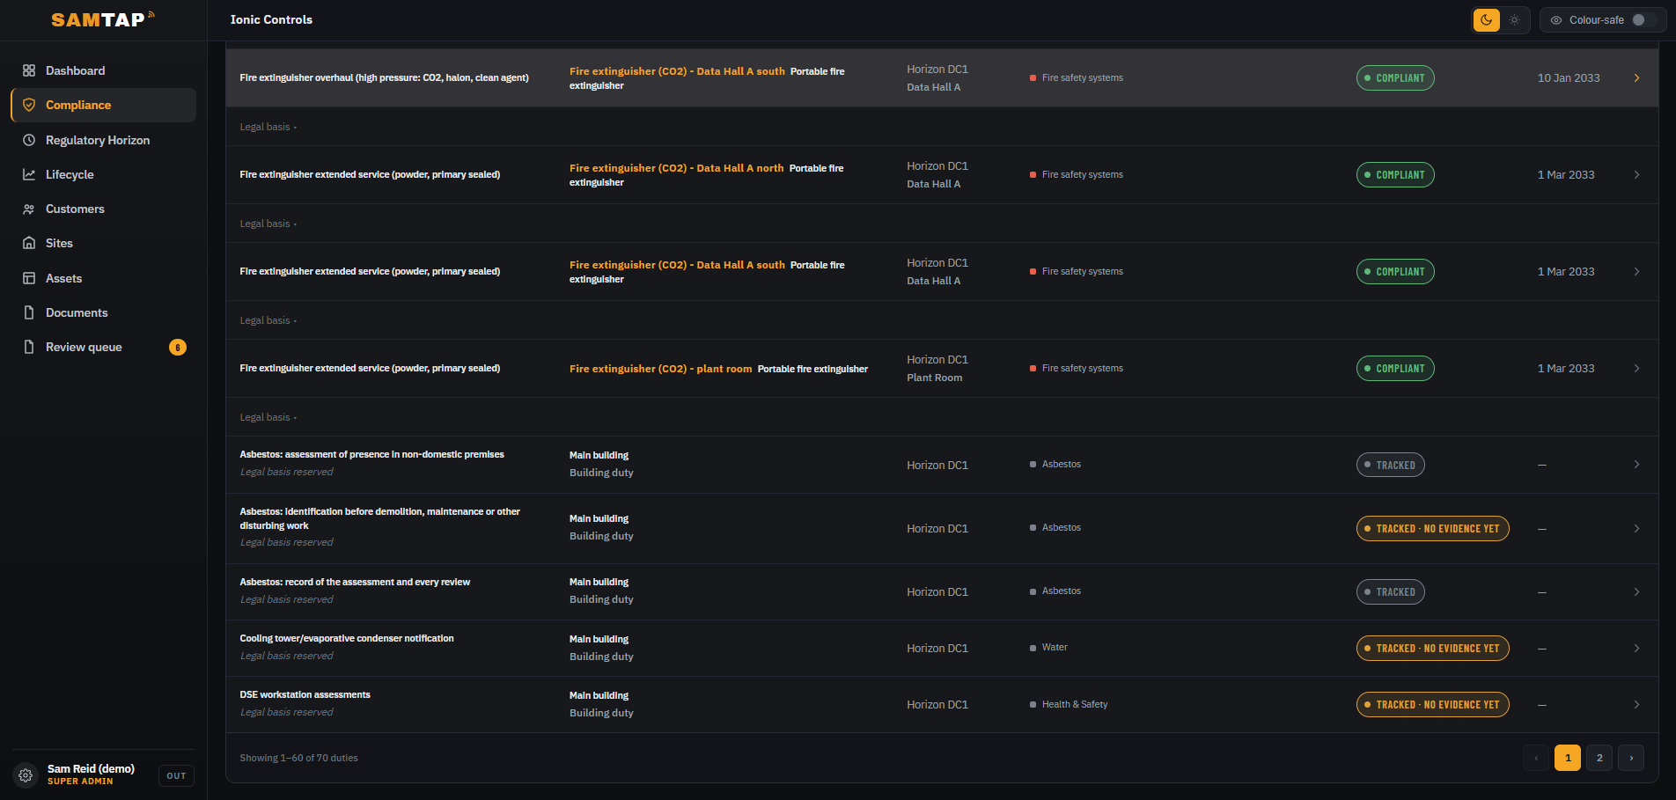Click the Review queue file icon
Image resolution: width=1676 pixels, height=800 pixels.
click(x=29, y=347)
